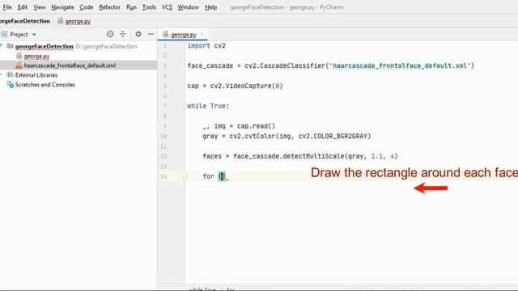Select haarcascade_frontalface_default.xml in project tree

tap(70, 65)
